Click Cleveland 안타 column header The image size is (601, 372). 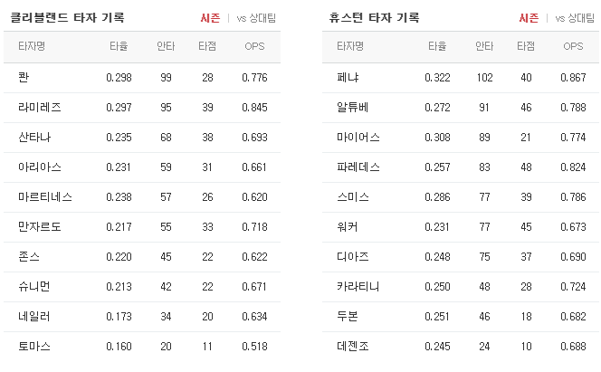(166, 46)
